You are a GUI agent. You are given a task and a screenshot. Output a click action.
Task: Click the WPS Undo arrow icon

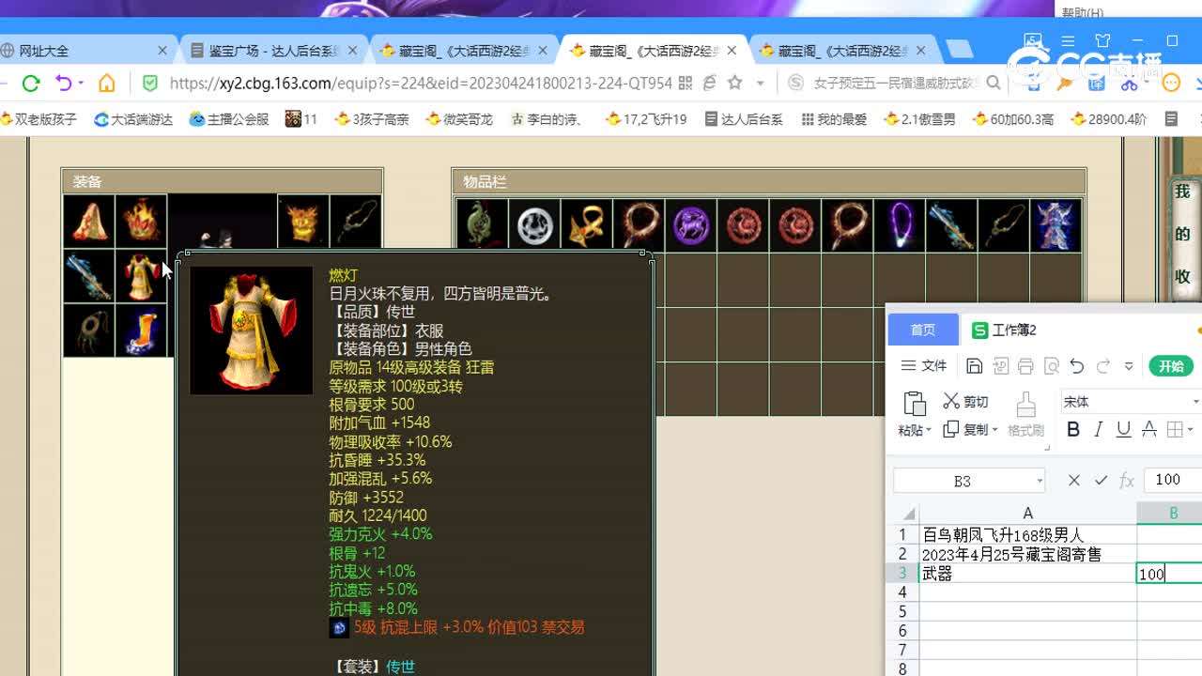[x=1077, y=366]
